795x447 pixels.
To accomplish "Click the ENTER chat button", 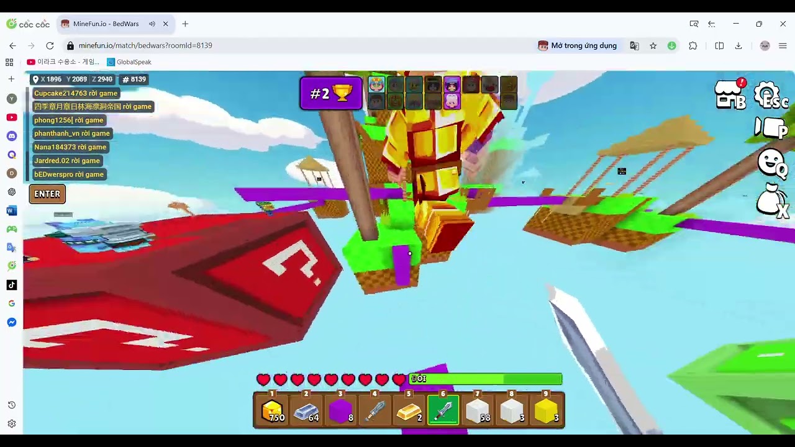I will point(47,194).
